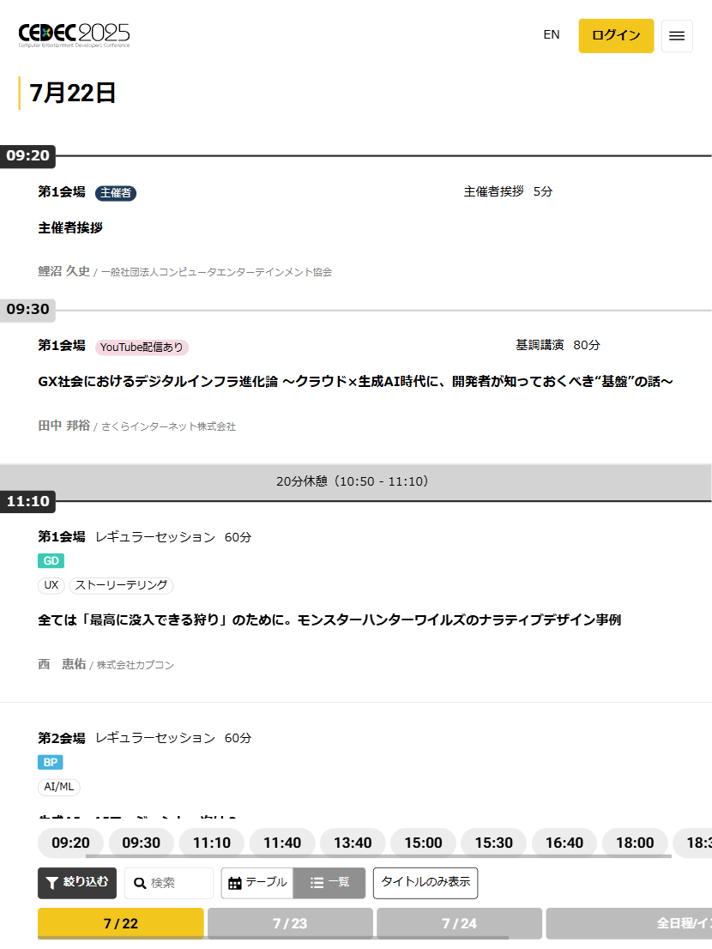Jump to the 13:40 time slot
The width and height of the screenshot is (712, 949).
(x=353, y=843)
